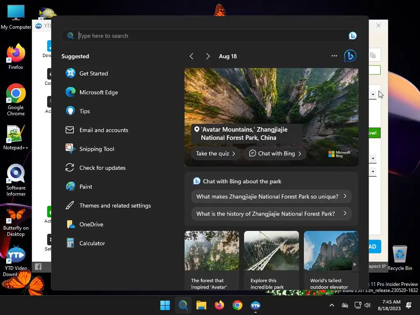This screenshot has width=420, height=315.
Task: Click Chat with Bing button on image
Action: [275, 153]
